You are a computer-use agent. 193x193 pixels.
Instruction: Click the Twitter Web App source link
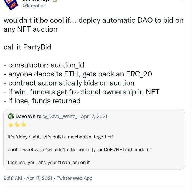point(75,178)
